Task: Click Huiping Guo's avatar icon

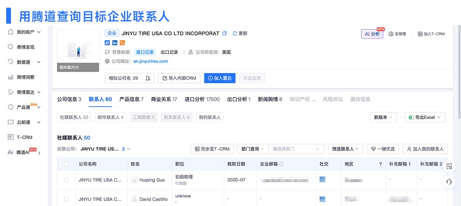Action: 134,180
